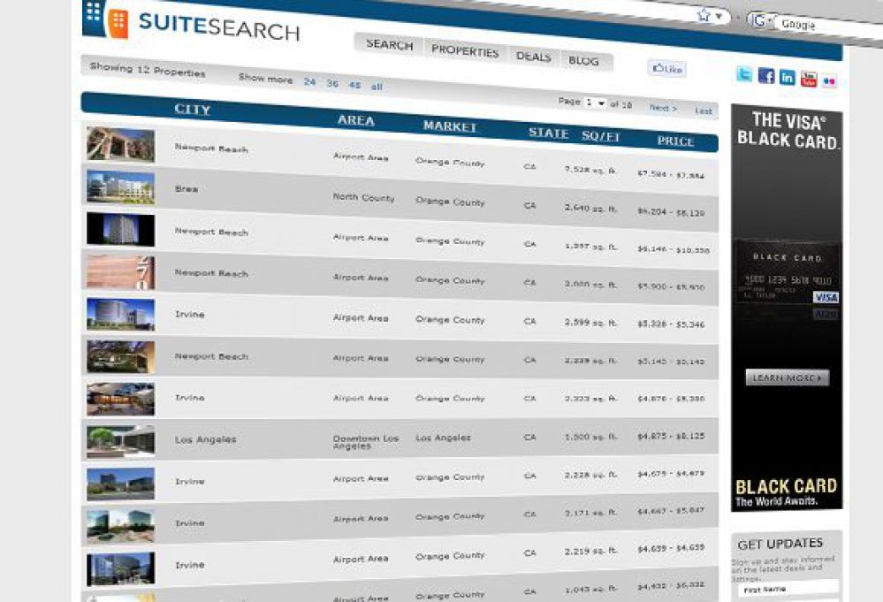Open the Flickr social icon

tap(829, 81)
